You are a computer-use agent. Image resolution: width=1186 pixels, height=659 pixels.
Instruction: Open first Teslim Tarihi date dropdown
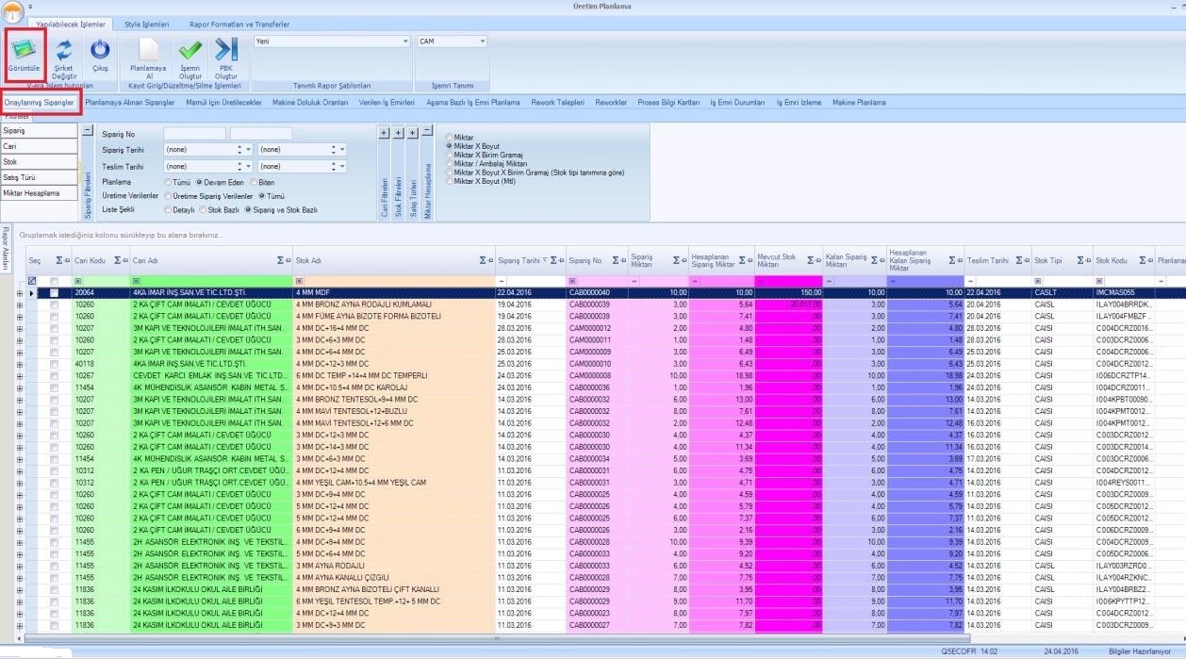coord(249,166)
